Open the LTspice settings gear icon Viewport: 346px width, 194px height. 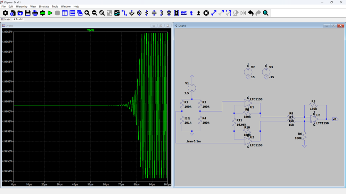coord(5,13)
